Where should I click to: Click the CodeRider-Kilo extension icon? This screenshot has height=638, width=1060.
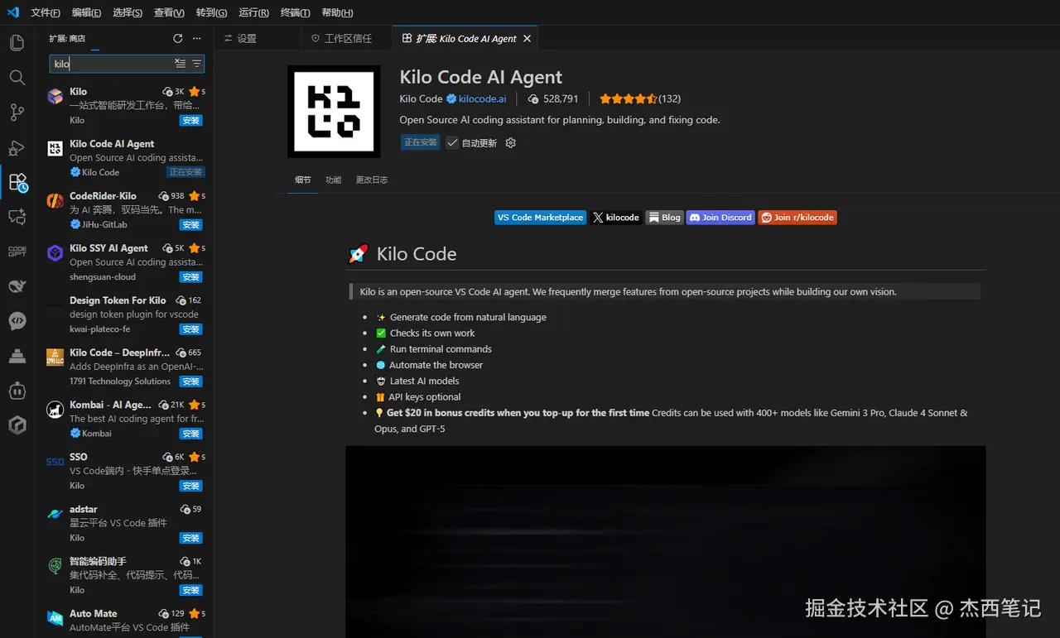click(55, 201)
